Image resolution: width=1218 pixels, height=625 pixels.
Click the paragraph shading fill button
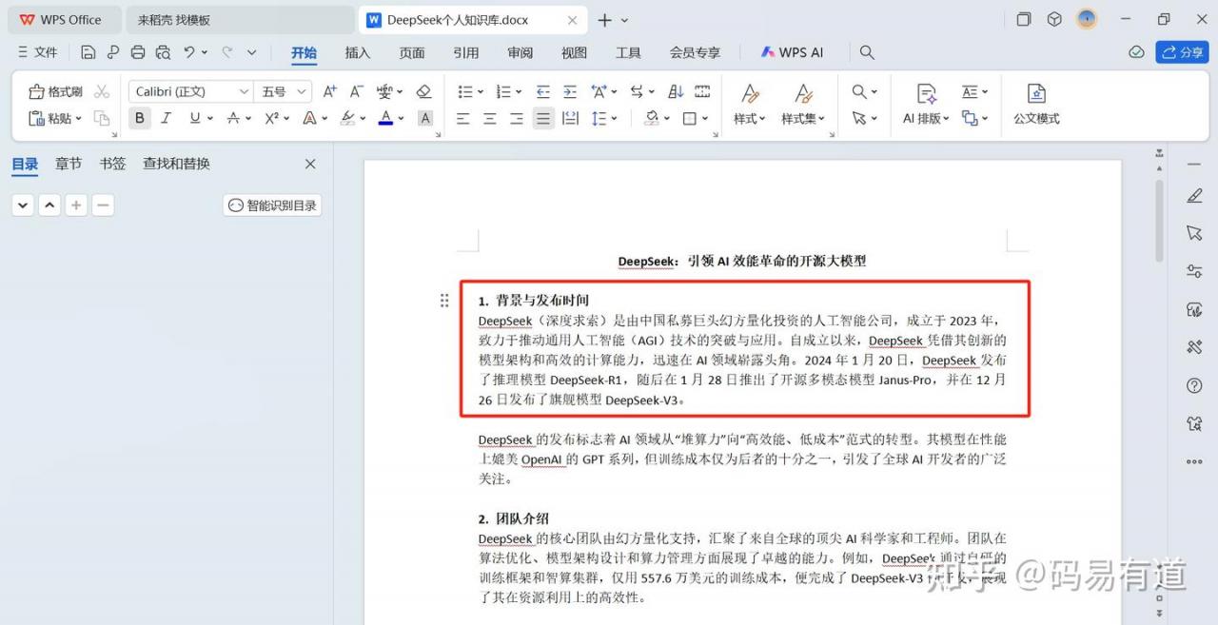(652, 118)
